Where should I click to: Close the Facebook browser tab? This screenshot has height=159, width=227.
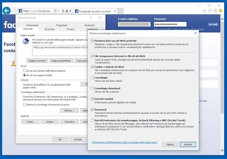[x=115, y=11]
